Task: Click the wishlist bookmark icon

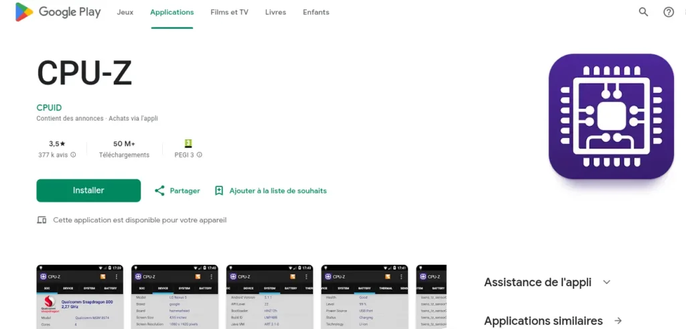Action: pyautogui.click(x=219, y=191)
